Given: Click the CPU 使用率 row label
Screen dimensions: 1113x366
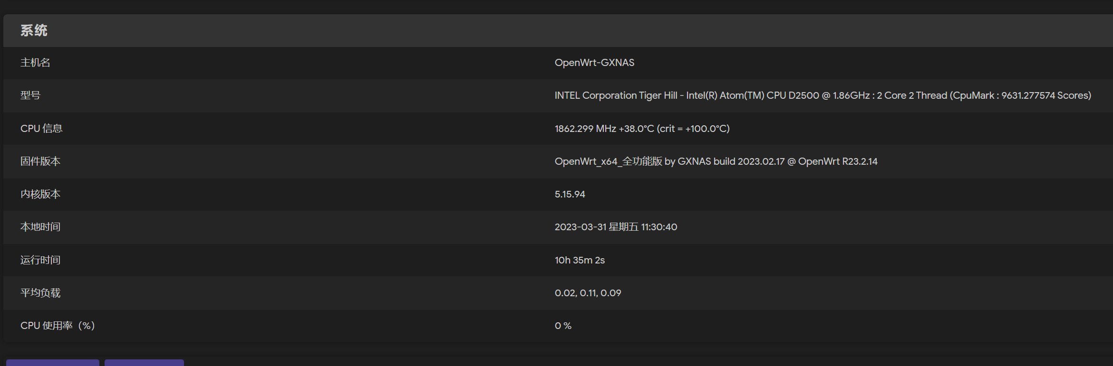Looking at the screenshot, I should click(x=57, y=326).
